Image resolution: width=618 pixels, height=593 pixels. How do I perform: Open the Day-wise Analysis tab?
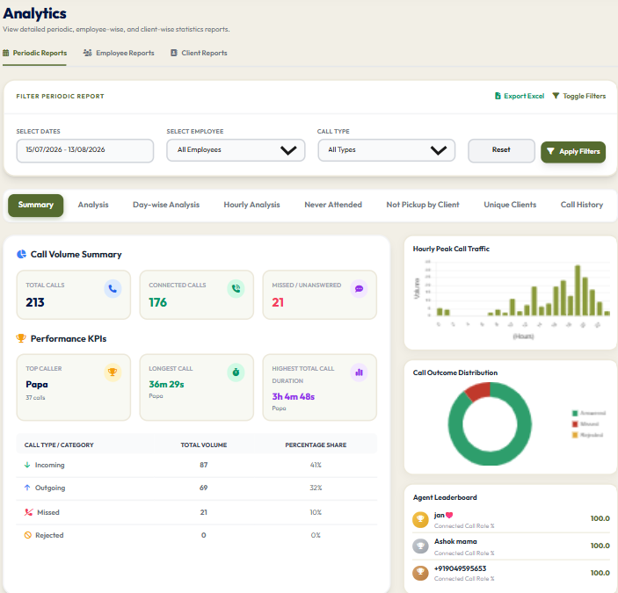166,205
